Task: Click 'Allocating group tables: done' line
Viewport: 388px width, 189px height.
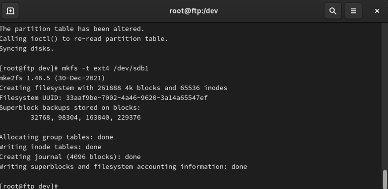Action: (56, 137)
